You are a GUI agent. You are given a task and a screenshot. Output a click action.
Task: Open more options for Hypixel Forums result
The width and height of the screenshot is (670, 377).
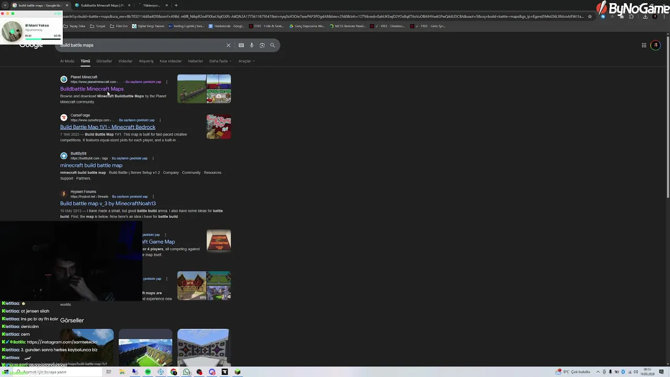(153, 196)
